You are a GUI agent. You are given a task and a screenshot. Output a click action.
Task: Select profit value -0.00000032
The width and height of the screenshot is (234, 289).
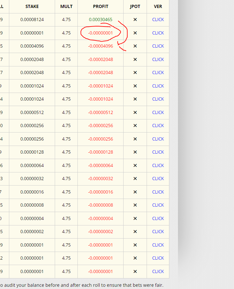(x=101, y=179)
